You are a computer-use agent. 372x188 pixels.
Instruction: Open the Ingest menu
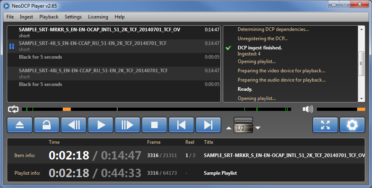26,17
